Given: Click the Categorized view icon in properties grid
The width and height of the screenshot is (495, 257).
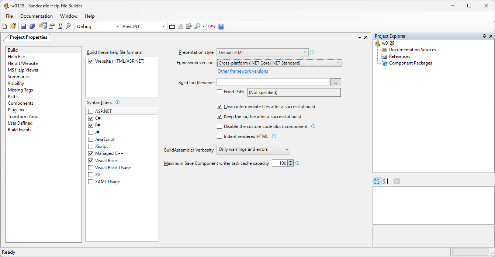Looking at the screenshot, I should tap(377, 181).
